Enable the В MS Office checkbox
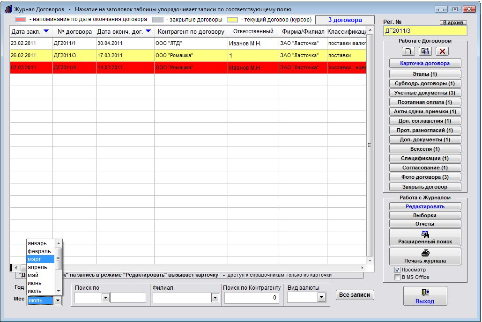 [397, 277]
